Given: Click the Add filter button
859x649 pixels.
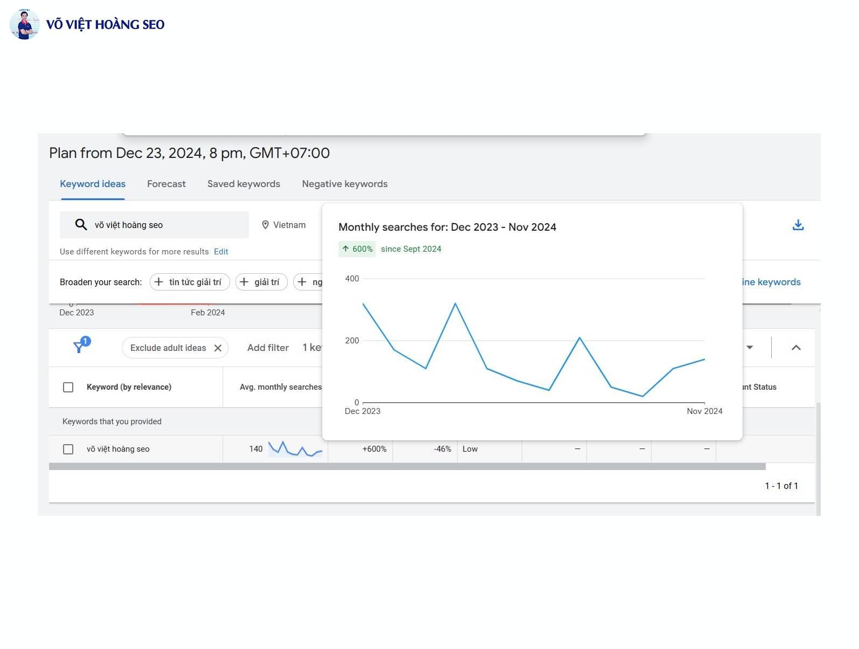Looking at the screenshot, I should pyautogui.click(x=268, y=348).
